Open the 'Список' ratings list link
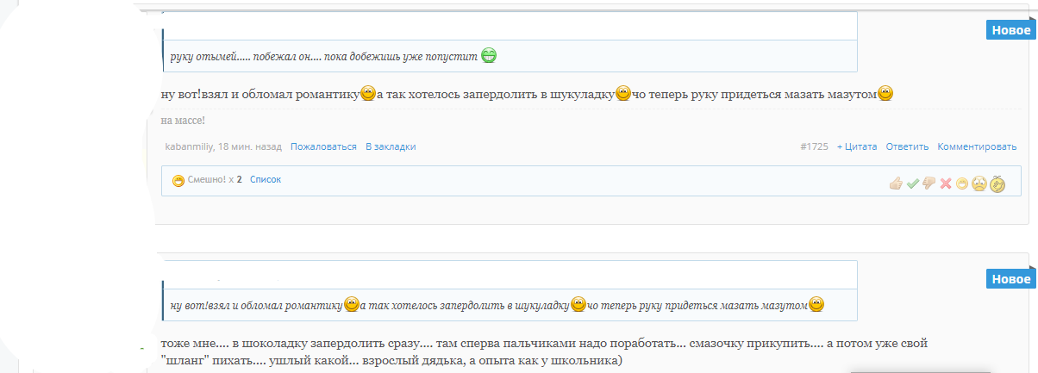Screen dimensions: 1038x373 pos(266,180)
